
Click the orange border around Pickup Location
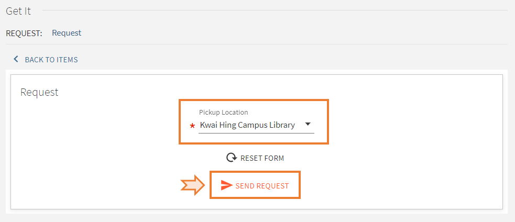(x=254, y=100)
